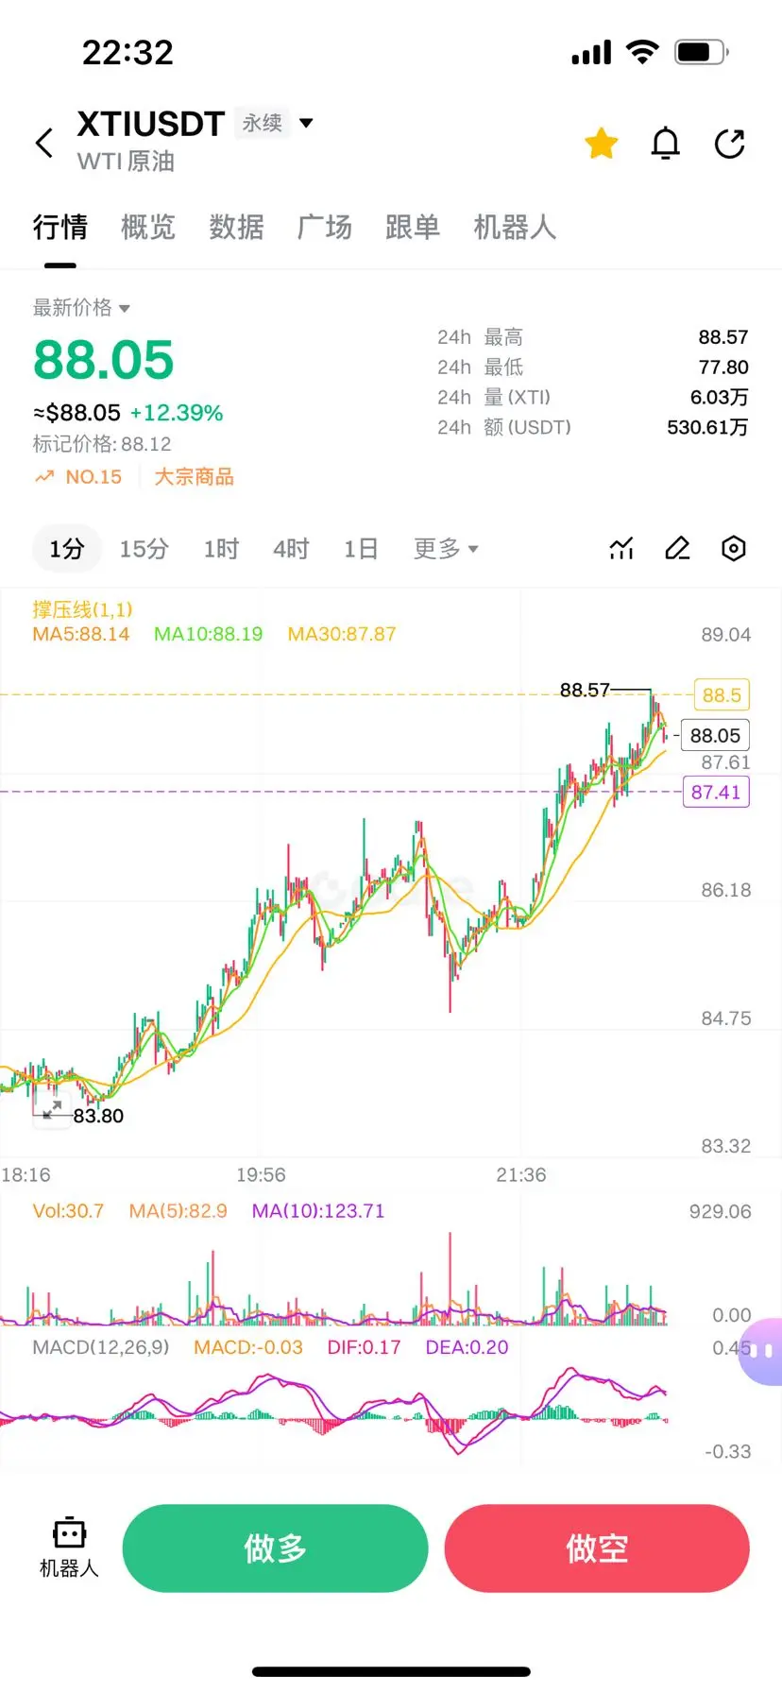Screen dimensions: 782x1693
Task: Tap the large 88.05 latest price
Action: tap(104, 360)
